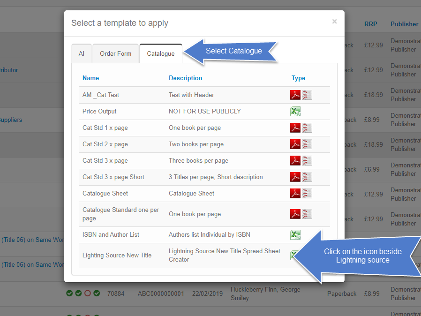The height and width of the screenshot is (316, 421).
Task: Click the Type column header
Action: [298, 78]
